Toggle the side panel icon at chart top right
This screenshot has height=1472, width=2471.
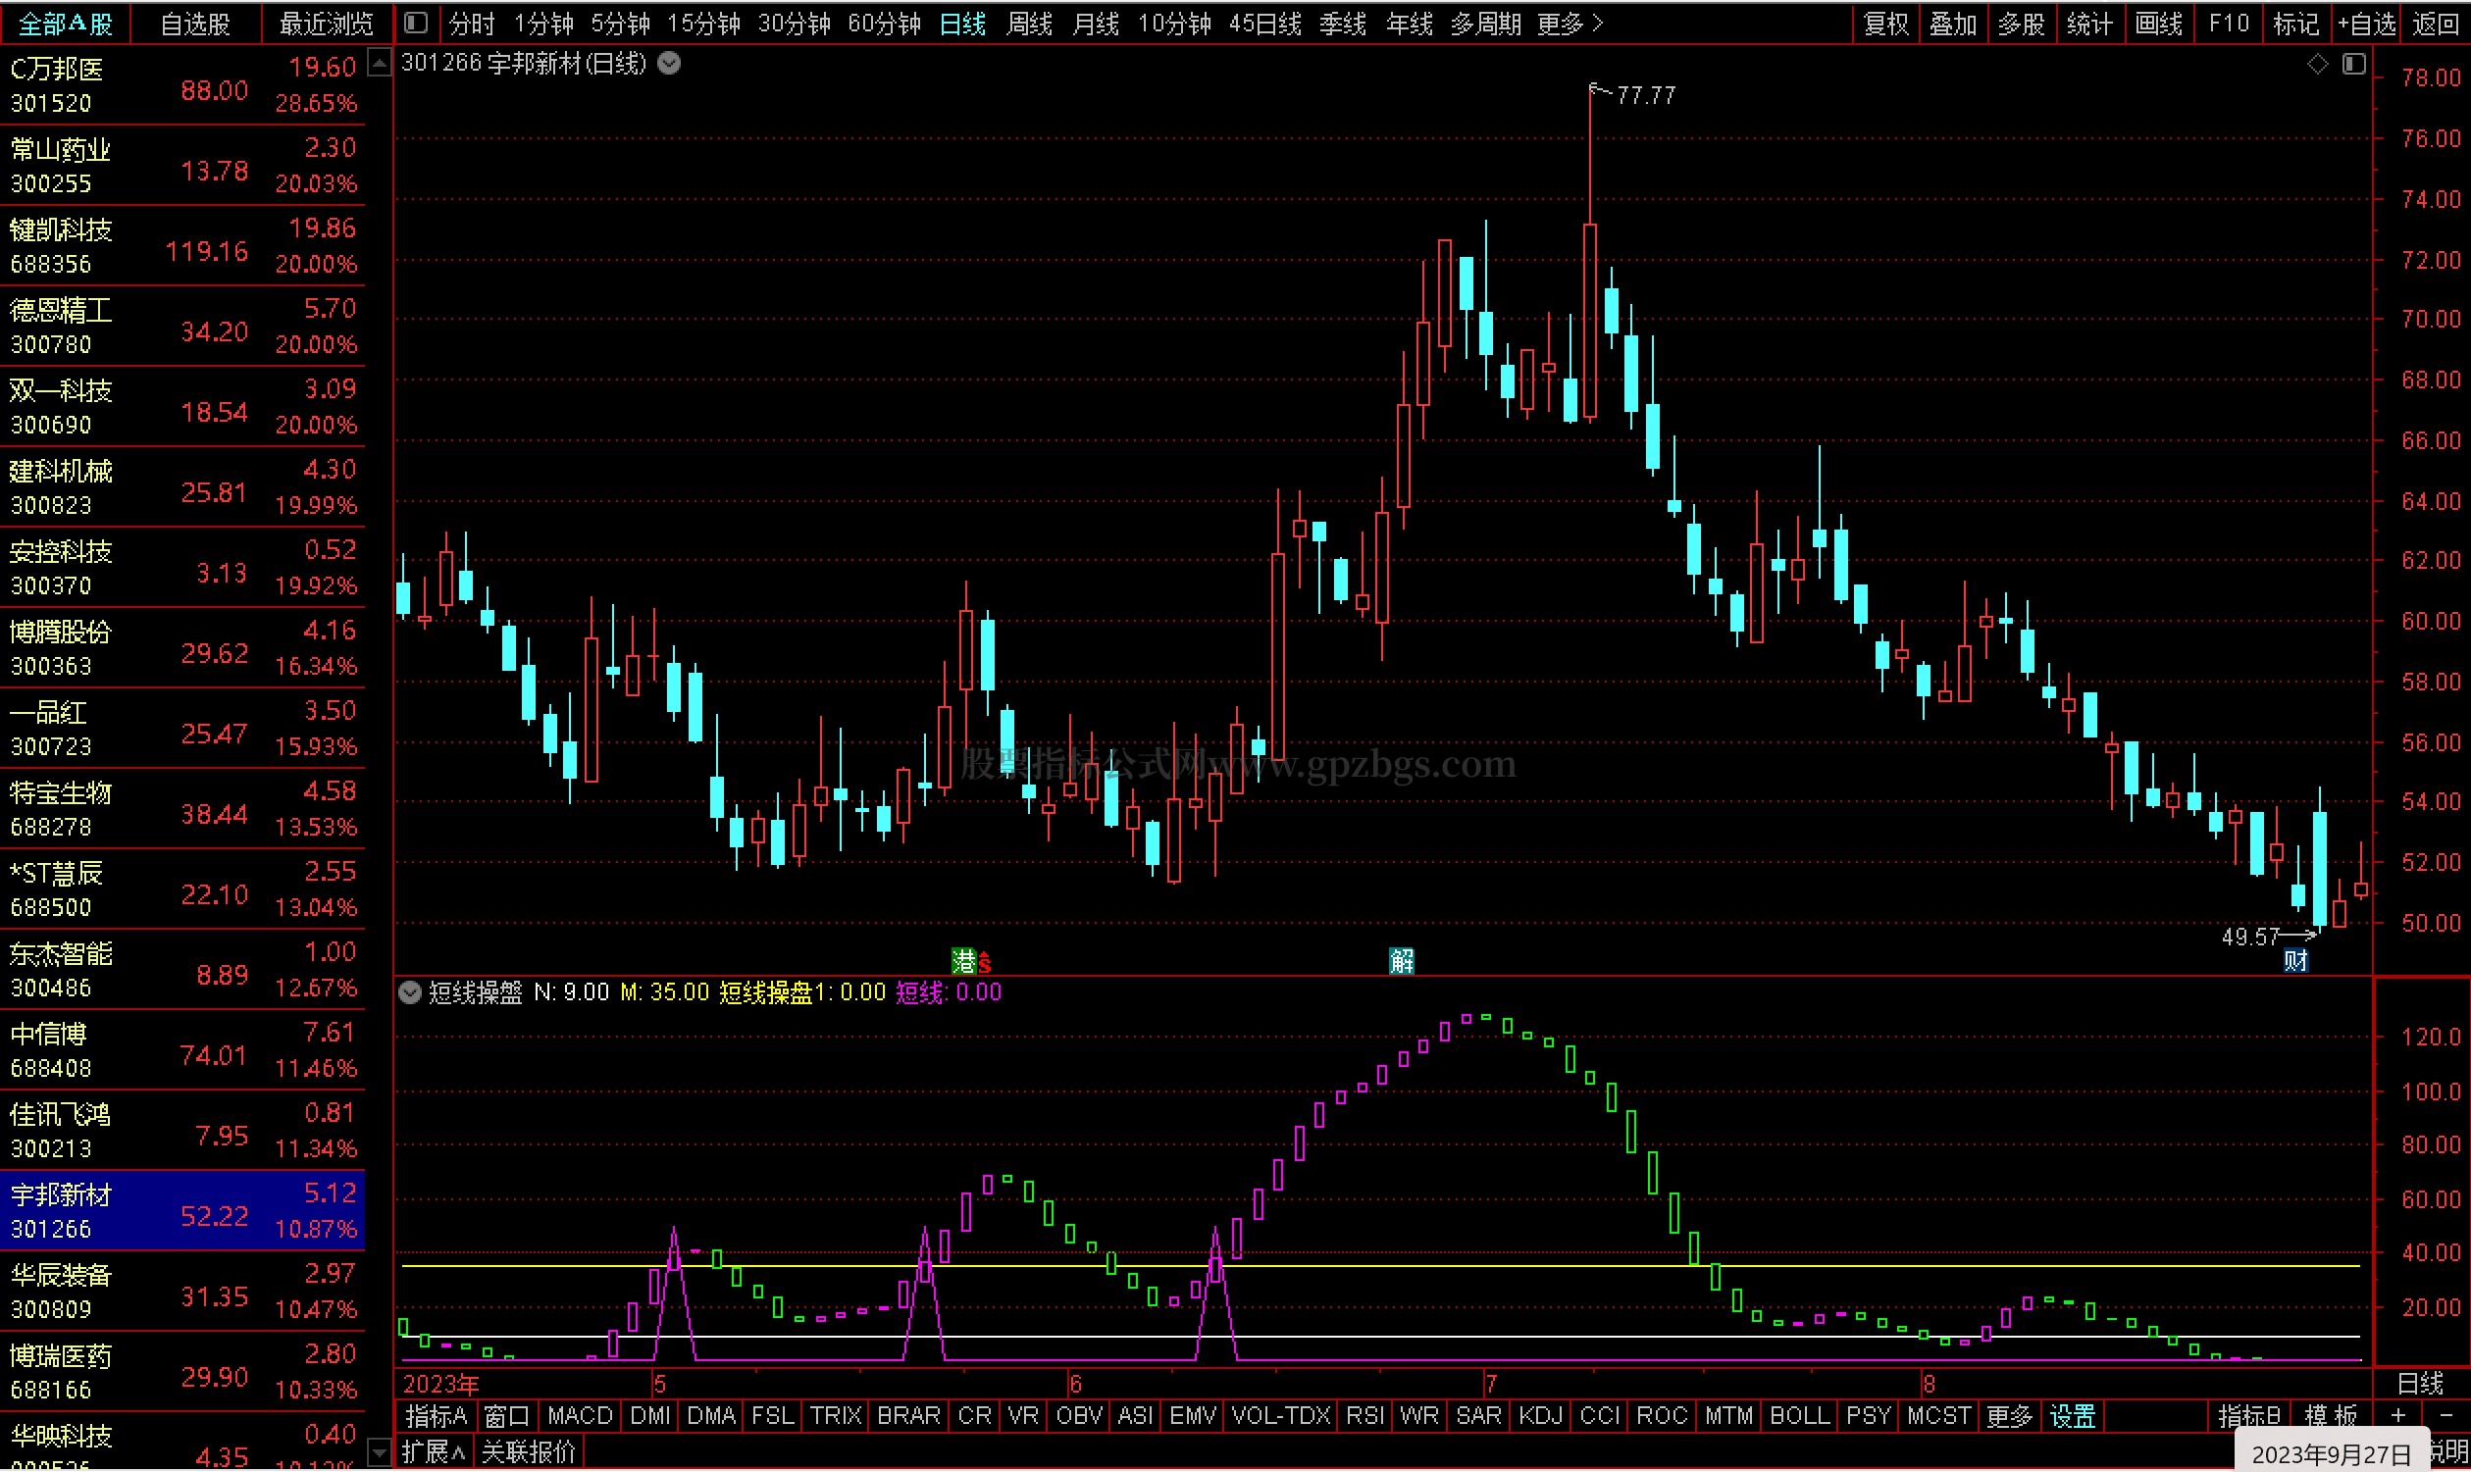tap(2354, 64)
